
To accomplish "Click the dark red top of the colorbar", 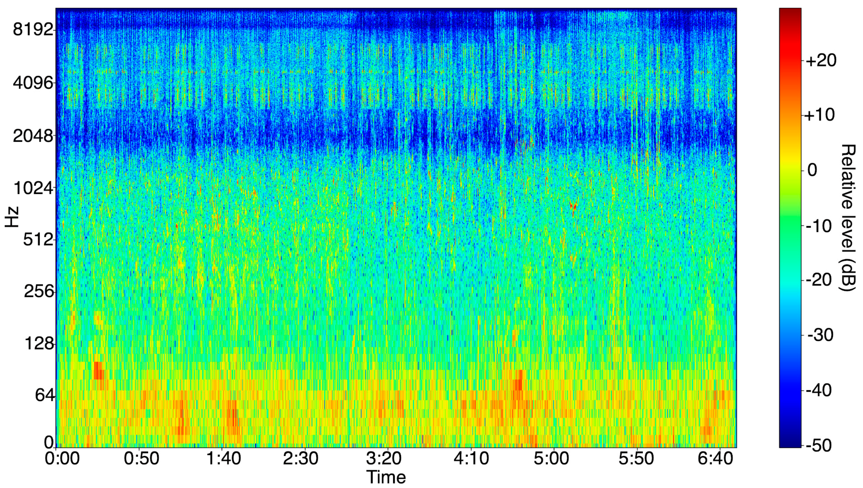I will click(790, 11).
